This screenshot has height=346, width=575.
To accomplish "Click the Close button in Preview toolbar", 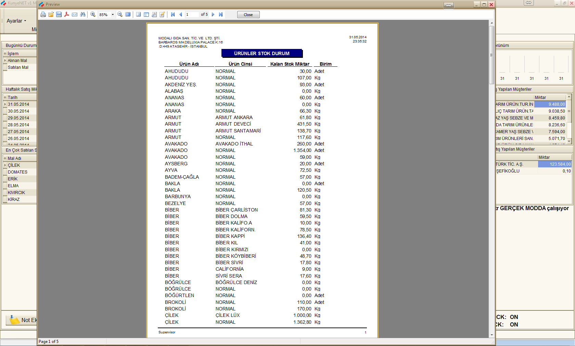I will tap(248, 15).
